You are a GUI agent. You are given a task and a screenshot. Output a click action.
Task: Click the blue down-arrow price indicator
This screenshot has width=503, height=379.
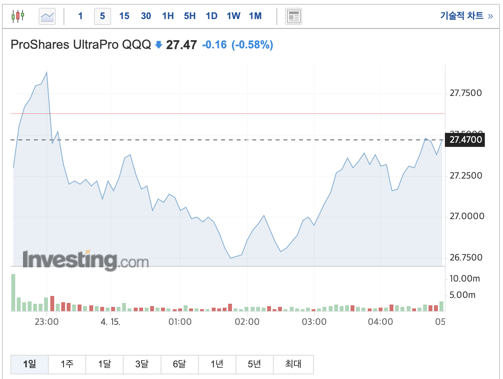pyautogui.click(x=158, y=45)
